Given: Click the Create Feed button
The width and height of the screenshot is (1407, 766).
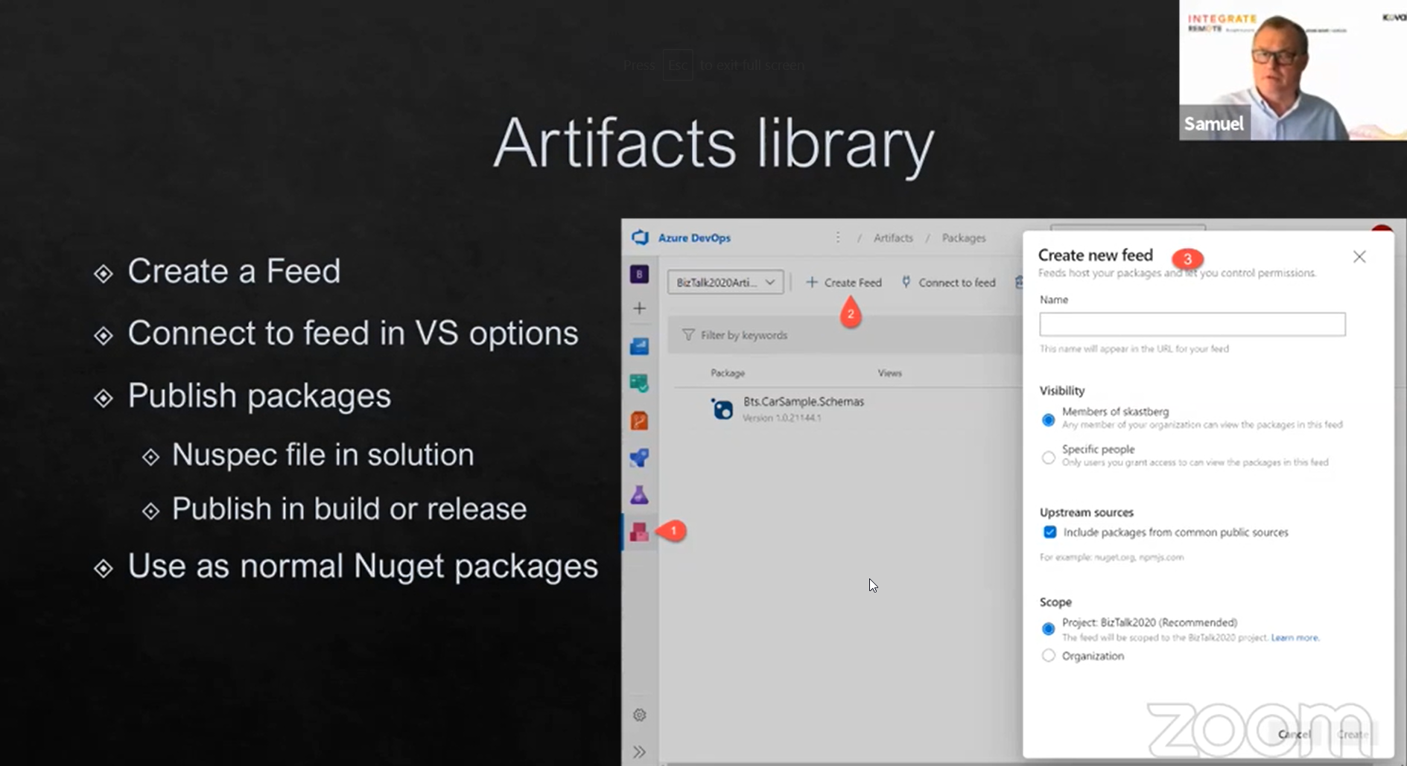Looking at the screenshot, I should pos(844,282).
